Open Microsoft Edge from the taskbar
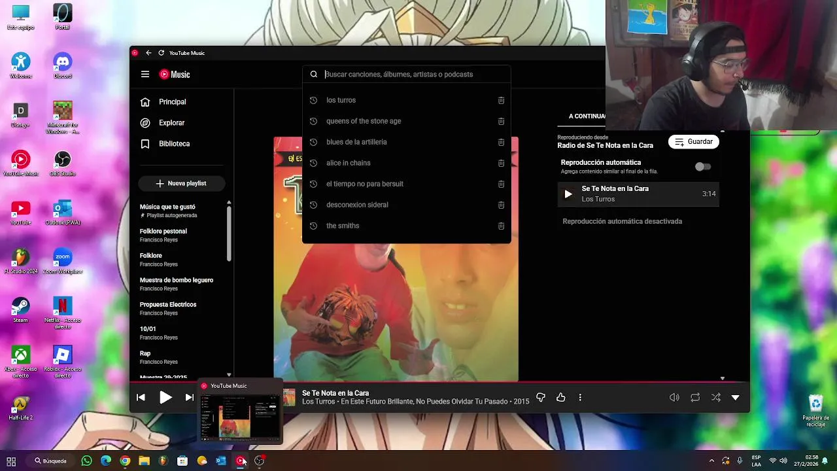The width and height of the screenshot is (837, 471). [106, 461]
